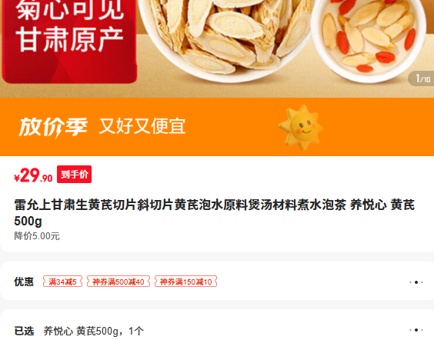Click the ¥29.90 price
Image resolution: width=434 pixels, height=340 pixels.
(x=33, y=175)
